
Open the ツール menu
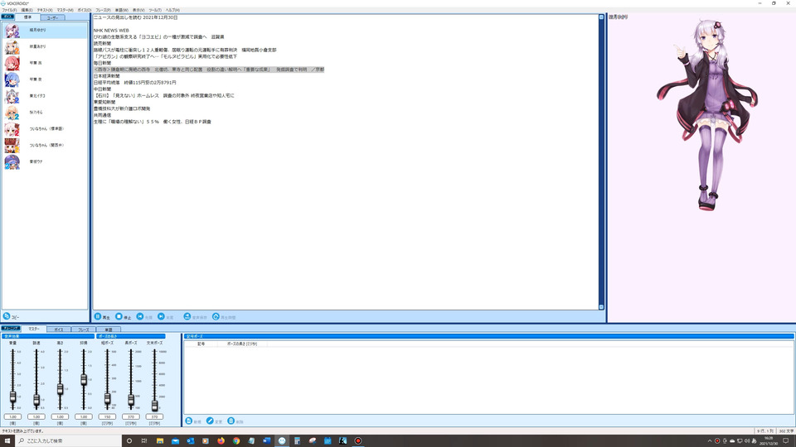(155, 10)
